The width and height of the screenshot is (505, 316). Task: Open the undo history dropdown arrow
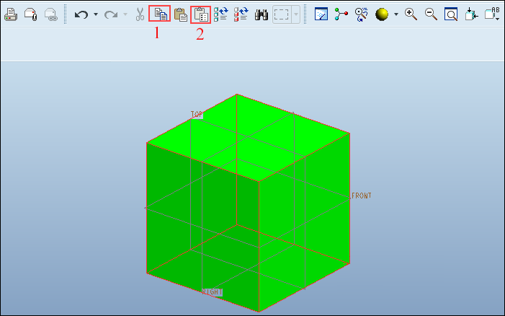tap(96, 14)
